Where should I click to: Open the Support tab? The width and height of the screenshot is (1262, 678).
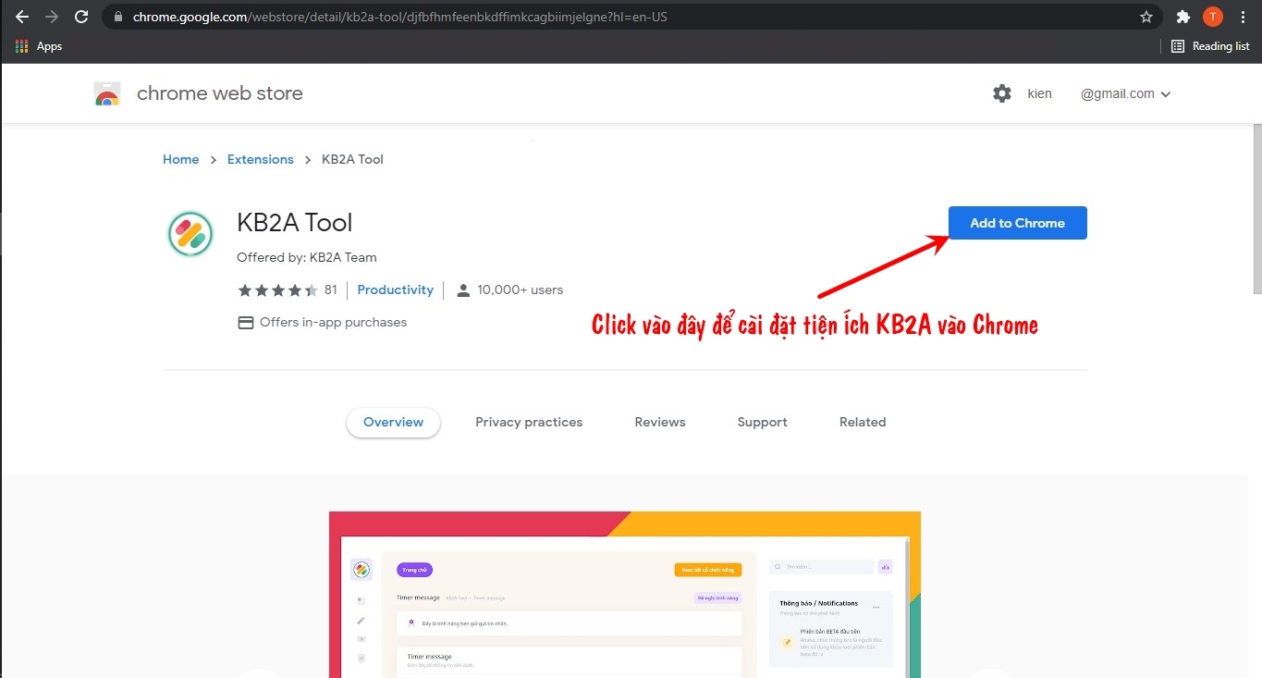point(763,422)
